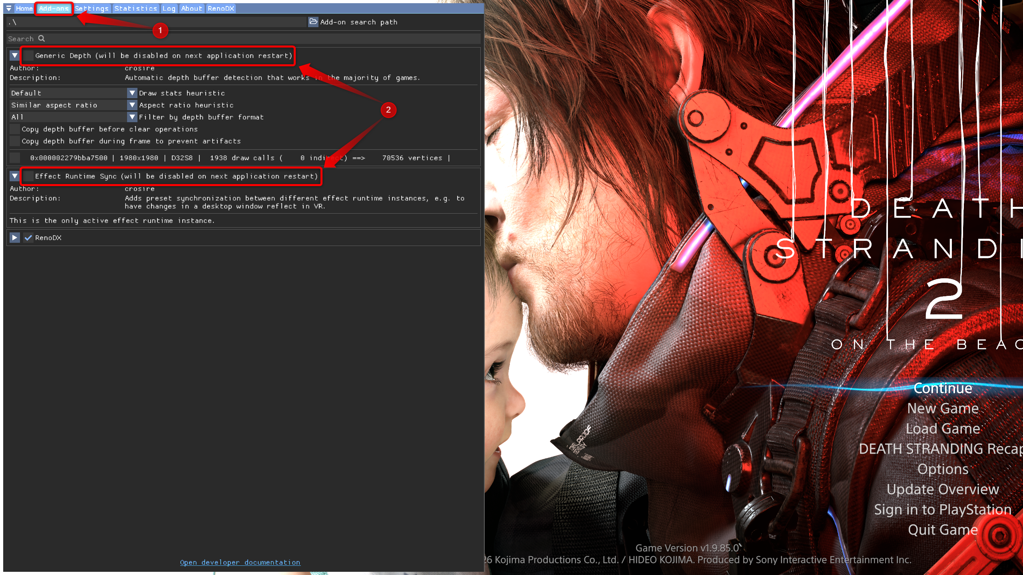
Task: Switch to the Add-ons tab
Action: (54, 8)
